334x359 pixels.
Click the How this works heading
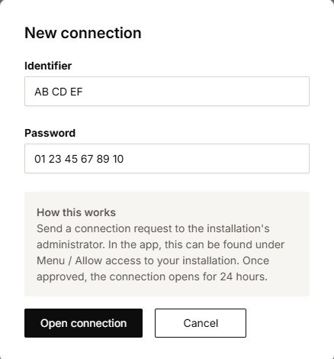[x=76, y=212]
